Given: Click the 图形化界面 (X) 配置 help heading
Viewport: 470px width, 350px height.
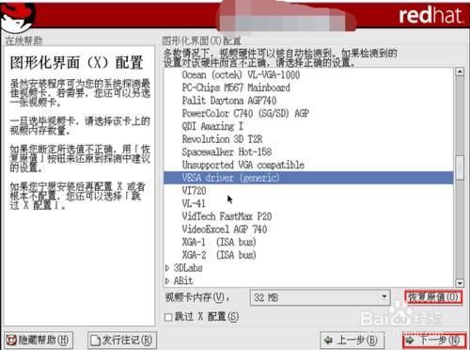Looking at the screenshot, I should click(76, 62).
